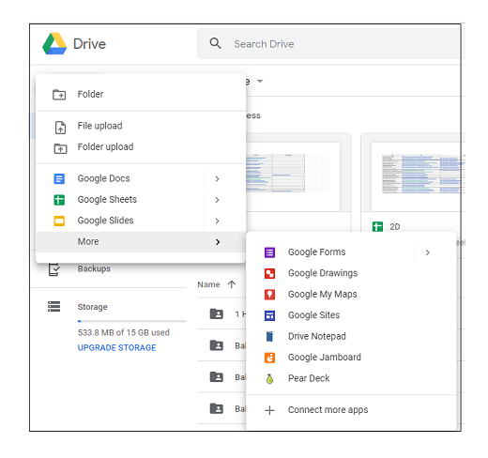Select Google Sites from submenu
This screenshot has width=488, height=458.
(351, 315)
